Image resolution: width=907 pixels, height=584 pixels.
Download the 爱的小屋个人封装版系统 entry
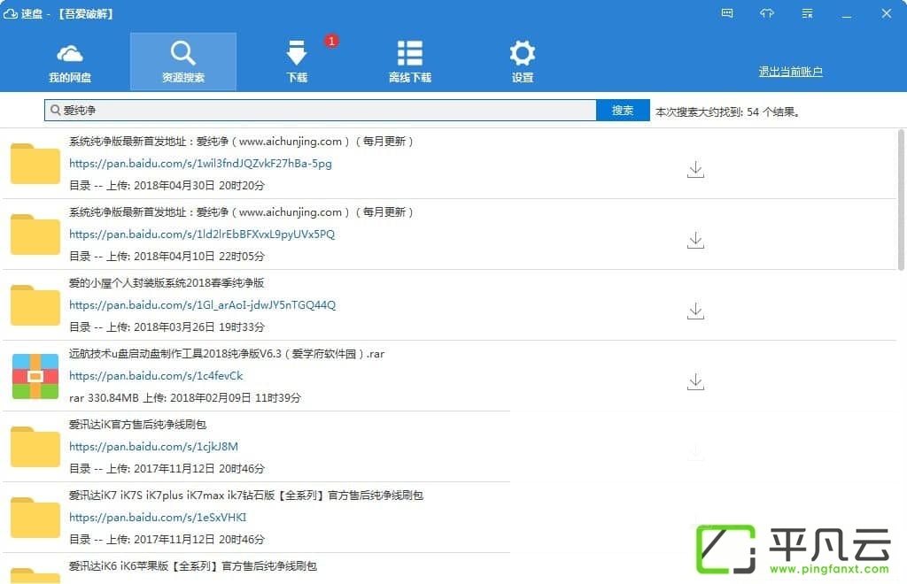(x=695, y=311)
